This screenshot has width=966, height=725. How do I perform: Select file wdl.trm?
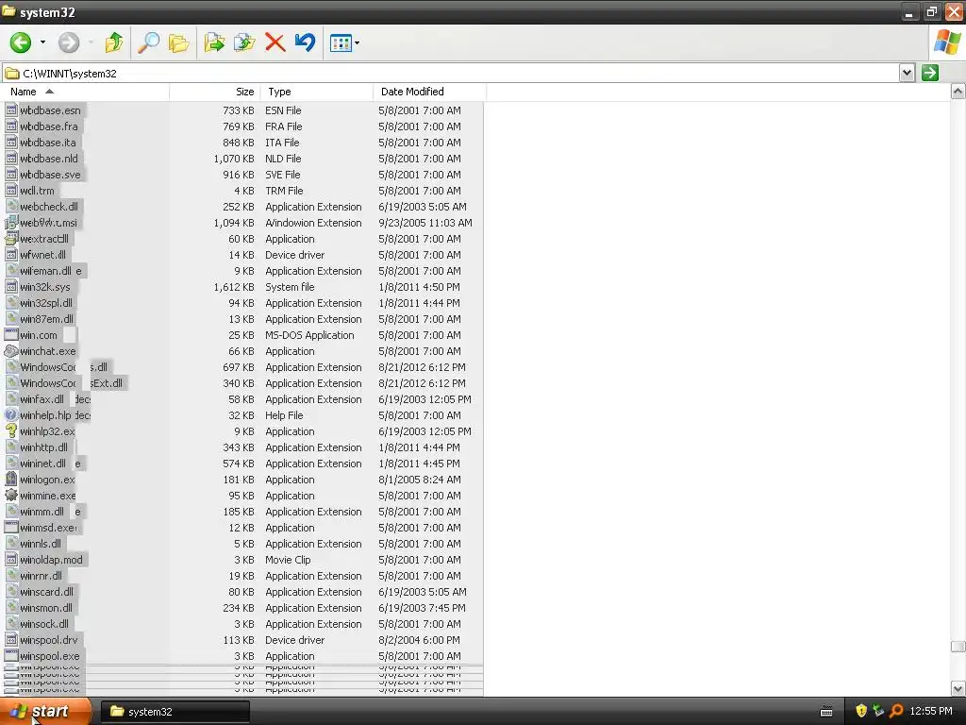(x=37, y=191)
